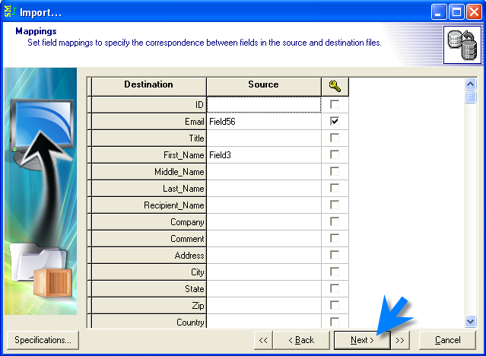This screenshot has width=486, height=356.
Task: Click the Source column header
Action: 264,87
